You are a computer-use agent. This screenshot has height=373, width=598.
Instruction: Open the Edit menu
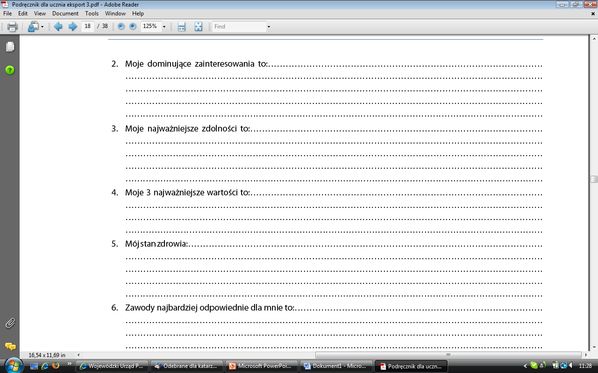pos(23,14)
